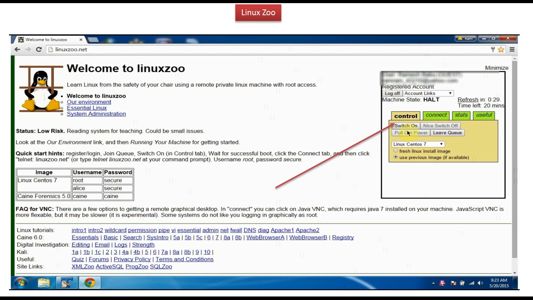Open the Chrome hamburger menu

[x=512, y=50]
